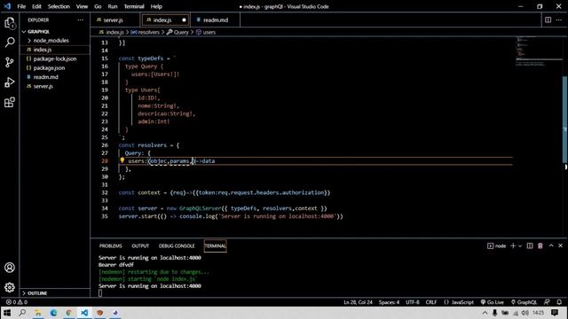Open the users breadcrumb dropdown
The image size is (568, 319).
[x=206, y=32]
